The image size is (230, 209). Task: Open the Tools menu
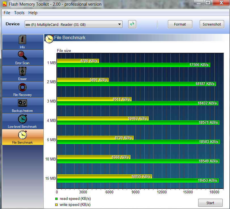tap(19, 13)
